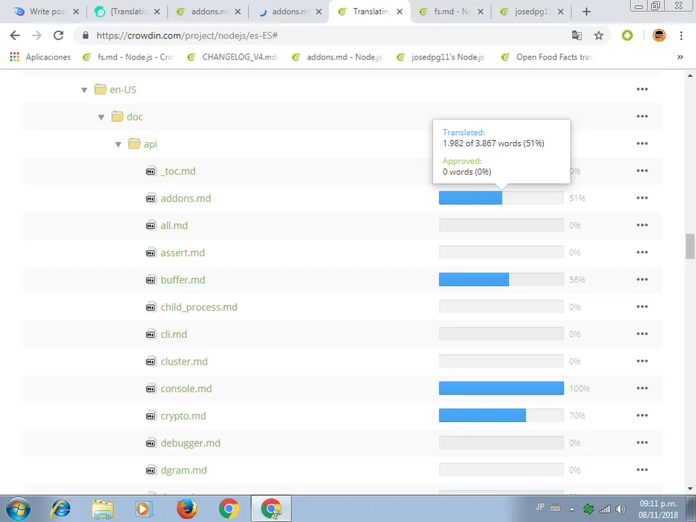Switch to the fs.md browser tab

pyautogui.click(x=452, y=12)
